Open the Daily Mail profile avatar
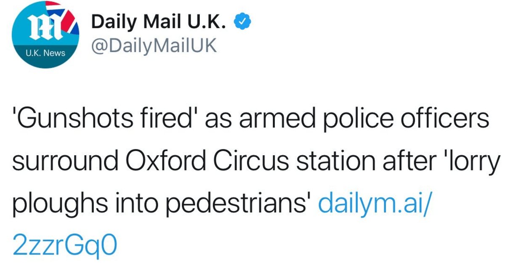This screenshot has height=265, width=505. click(x=45, y=35)
